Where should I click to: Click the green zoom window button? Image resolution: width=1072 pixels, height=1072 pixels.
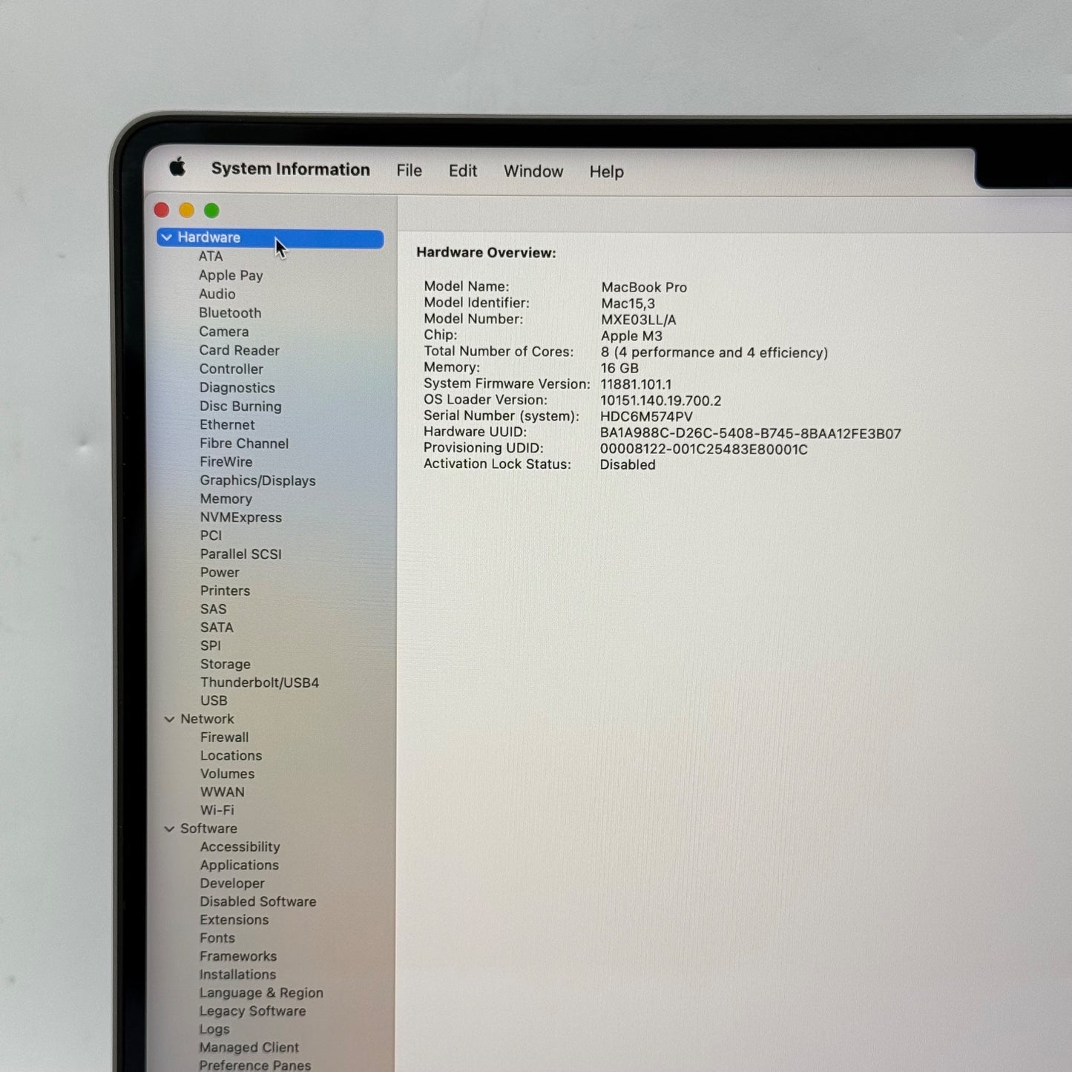(211, 211)
